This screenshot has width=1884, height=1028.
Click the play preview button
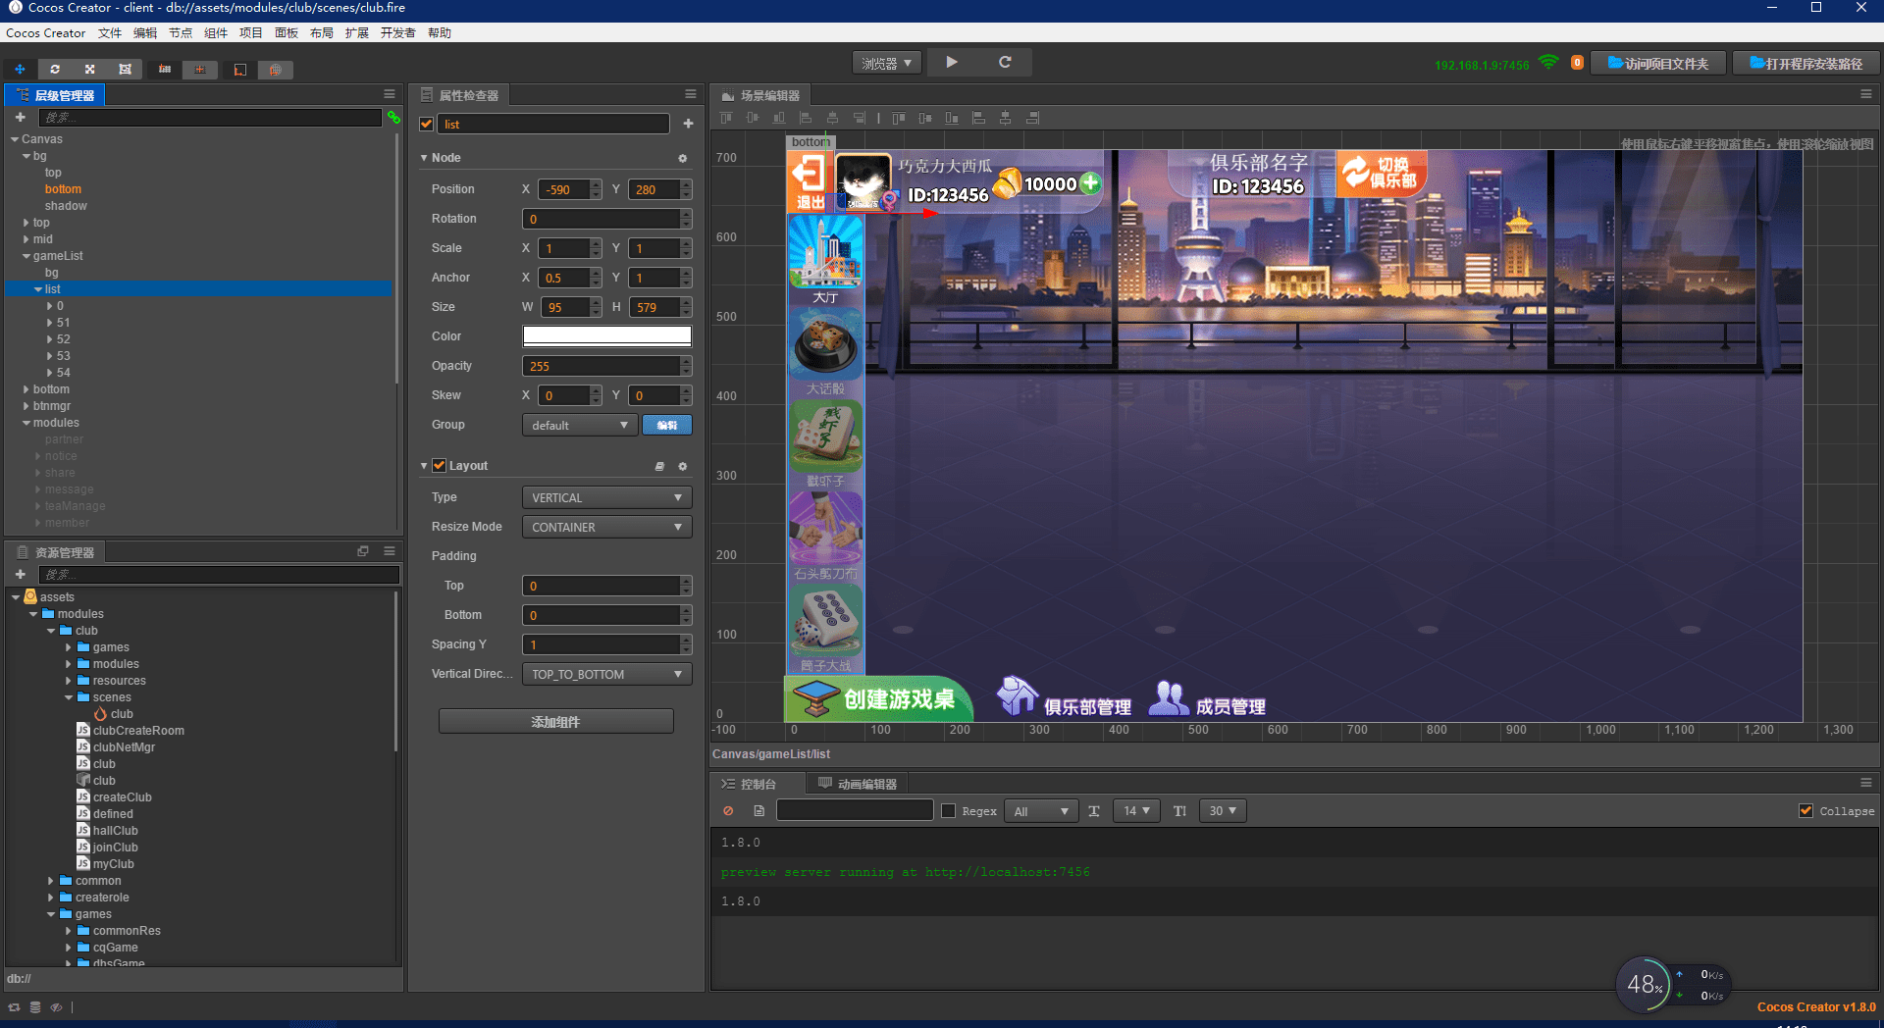pos(952,62)
